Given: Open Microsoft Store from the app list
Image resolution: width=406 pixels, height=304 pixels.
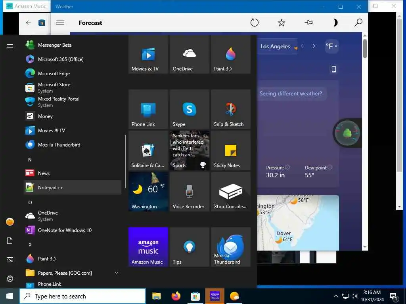Looking at the screenshot, I should pos(73,87).
